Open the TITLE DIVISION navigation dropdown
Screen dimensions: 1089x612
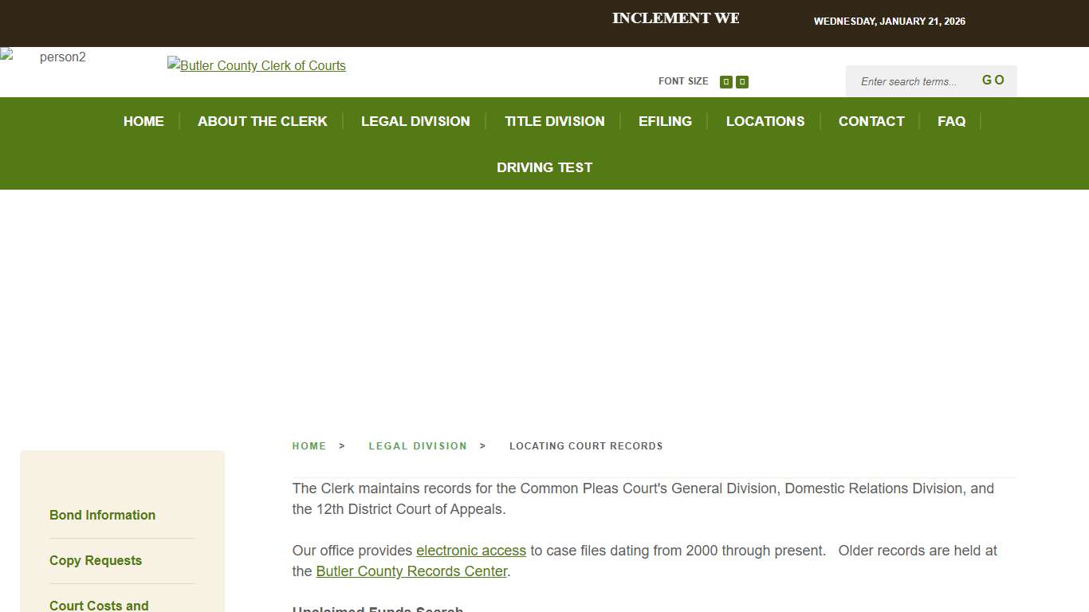pos(555,121)
